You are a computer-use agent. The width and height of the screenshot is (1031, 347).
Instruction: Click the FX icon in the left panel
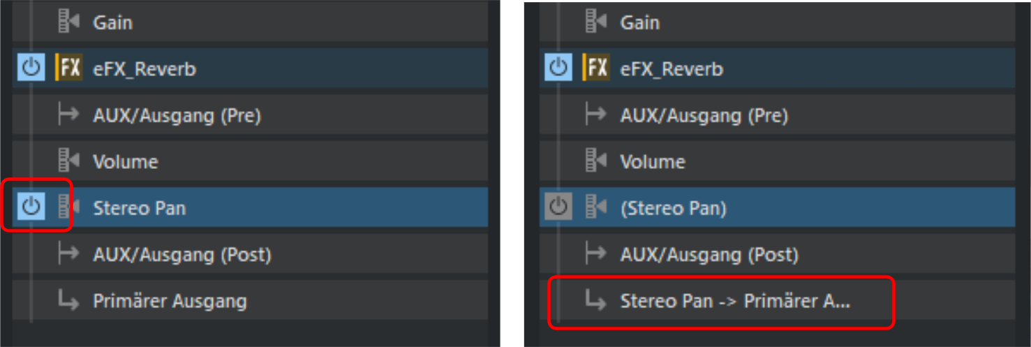click(68, 68)
